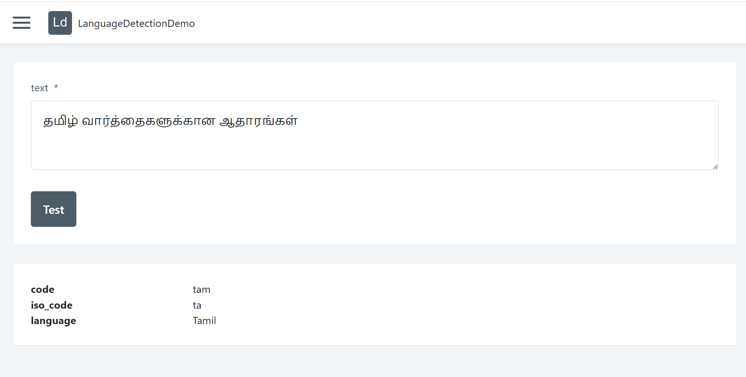Viewport: 746px width, 377px height.
Task: Click the textarea resize handle
Action: (x=715, y=166)
